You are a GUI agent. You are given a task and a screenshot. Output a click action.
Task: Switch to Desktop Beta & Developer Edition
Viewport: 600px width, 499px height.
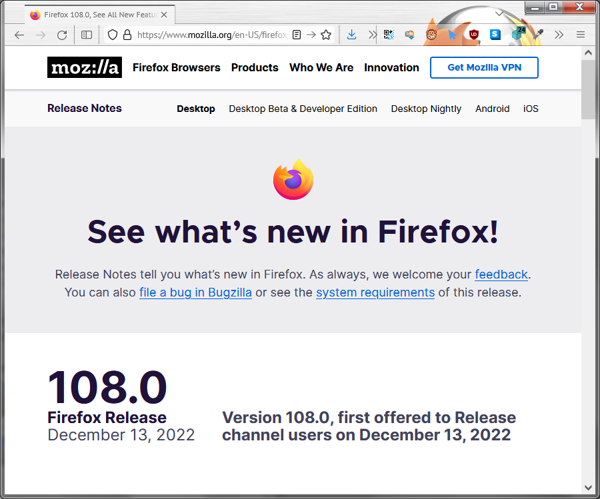[x=303, y=109]
